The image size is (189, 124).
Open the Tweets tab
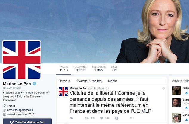(65, 81)
